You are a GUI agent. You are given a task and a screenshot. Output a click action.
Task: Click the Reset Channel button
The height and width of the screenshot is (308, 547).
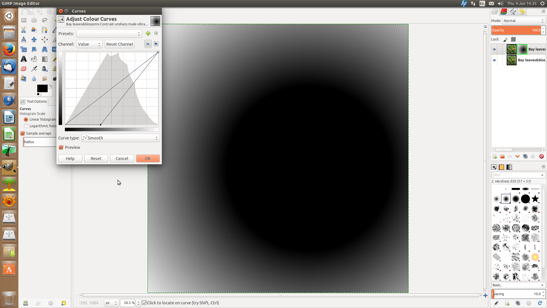120,44
